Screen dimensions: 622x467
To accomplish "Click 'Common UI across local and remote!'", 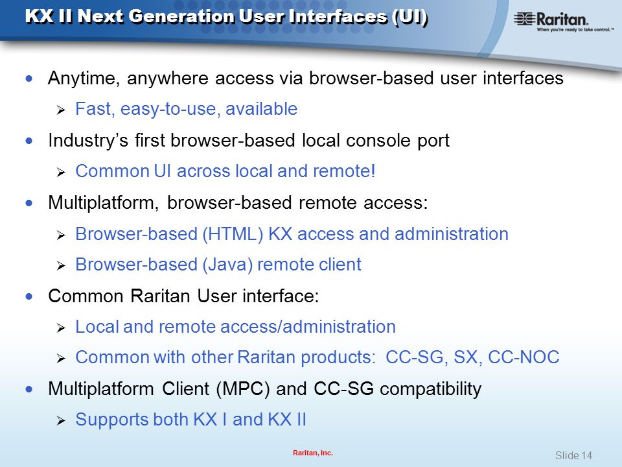I will coord(225,171).
